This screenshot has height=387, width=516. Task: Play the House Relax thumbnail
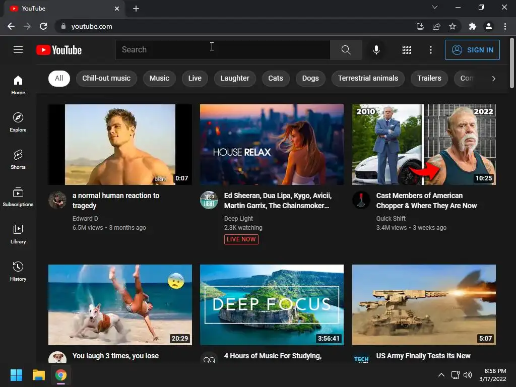point(272,145)
